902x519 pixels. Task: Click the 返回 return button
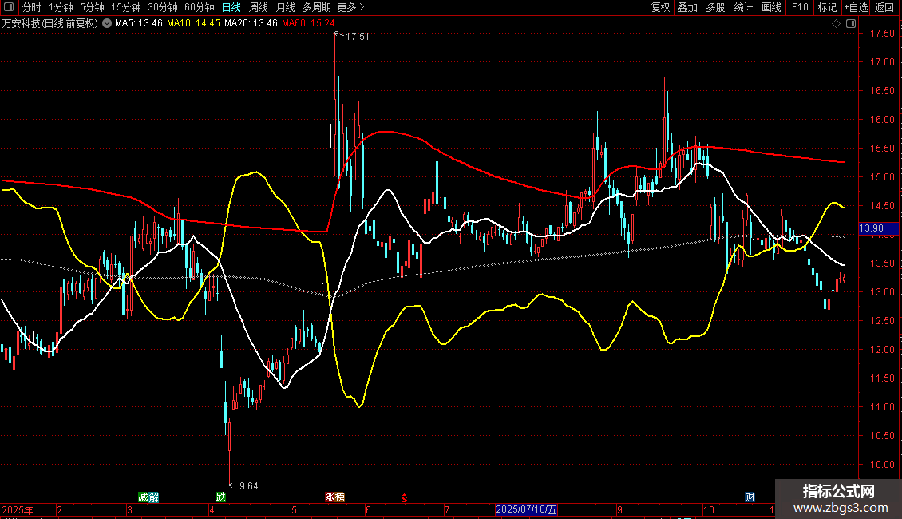coord(884,7)
